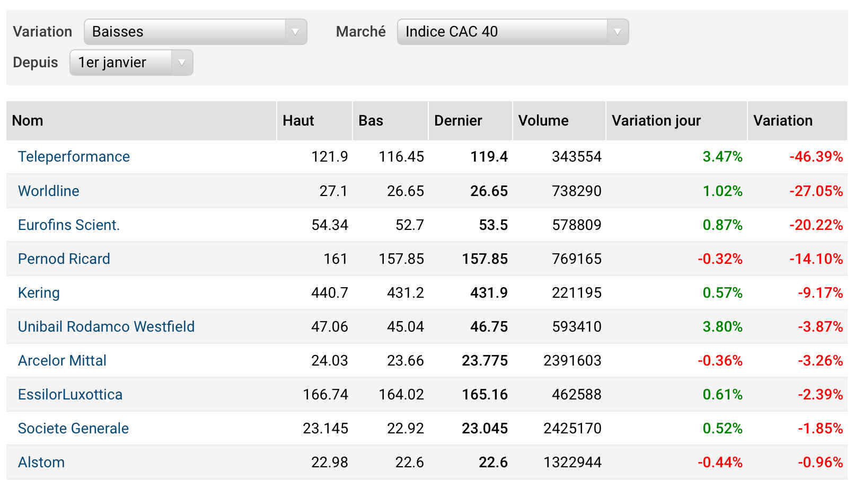Sort table by Nom column header
The image size is (854, 480).
28,121
